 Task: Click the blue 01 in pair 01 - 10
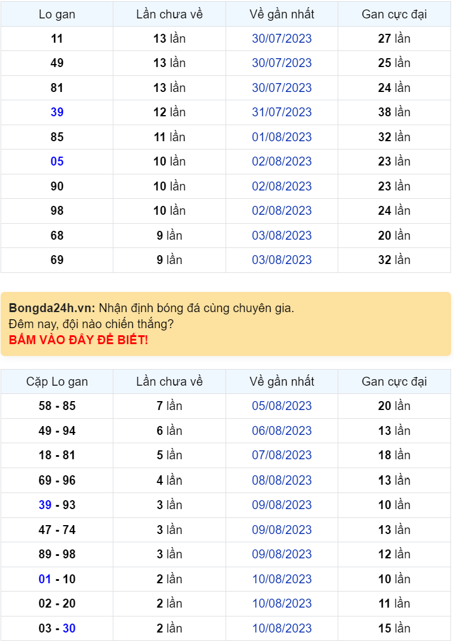pyautogui.click(x=45, y=580)
